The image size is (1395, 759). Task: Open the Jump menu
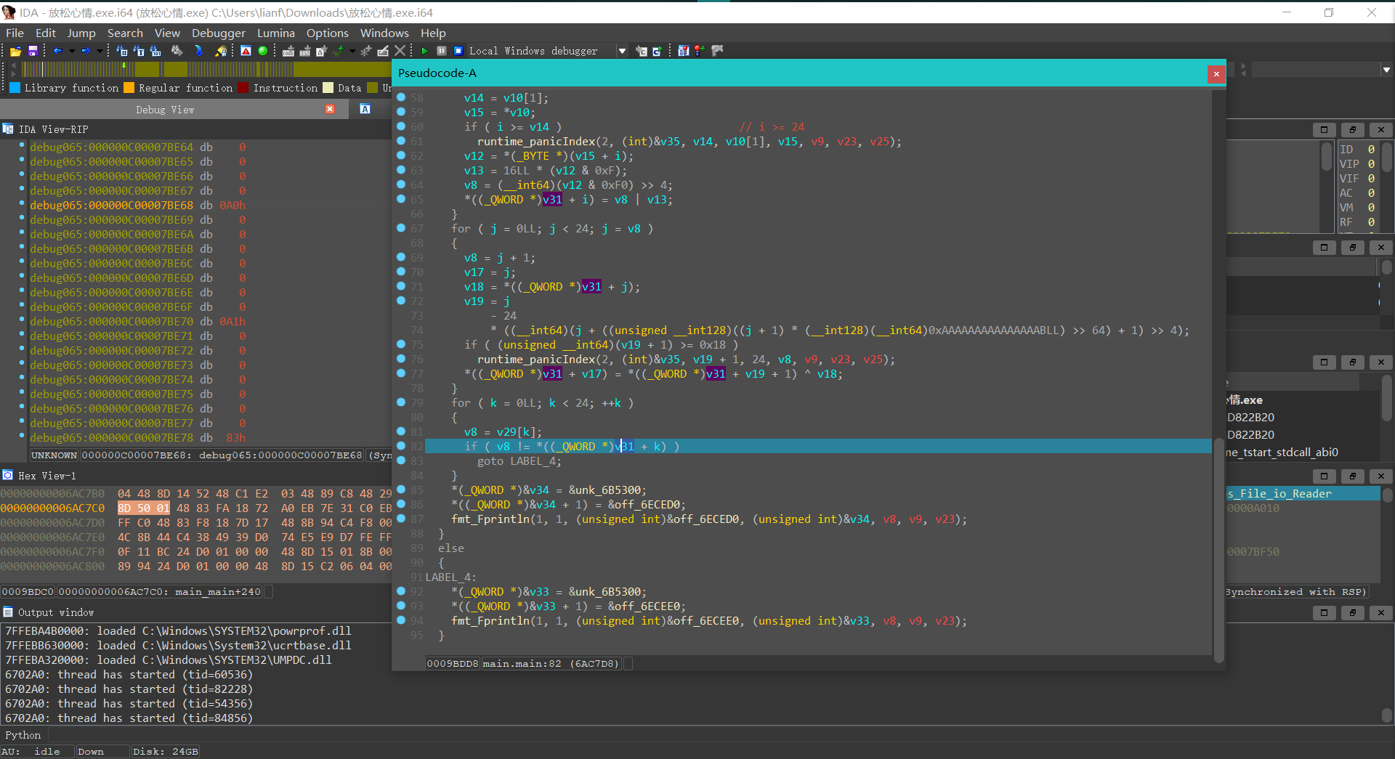(x=81, y=33)
